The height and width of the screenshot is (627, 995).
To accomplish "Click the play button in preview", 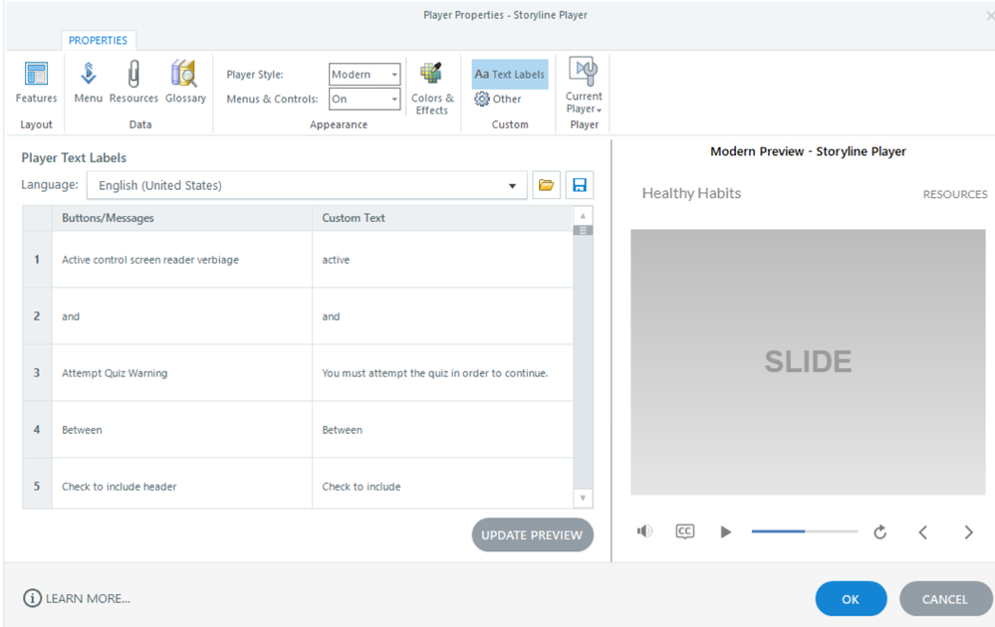I will click(725, 531).
